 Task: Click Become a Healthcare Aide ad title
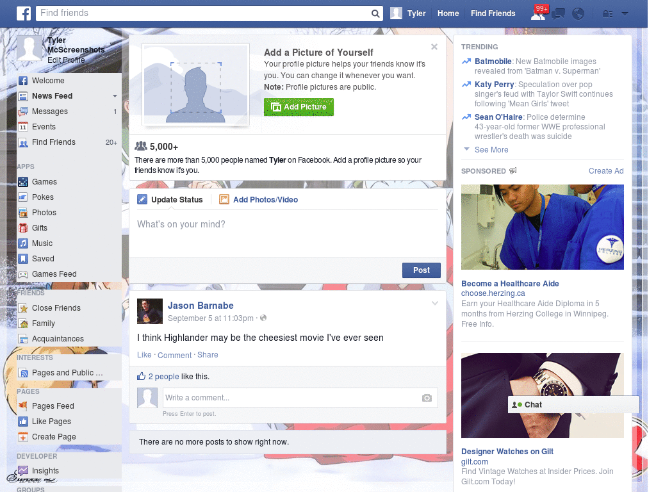[x=510, y=284]
